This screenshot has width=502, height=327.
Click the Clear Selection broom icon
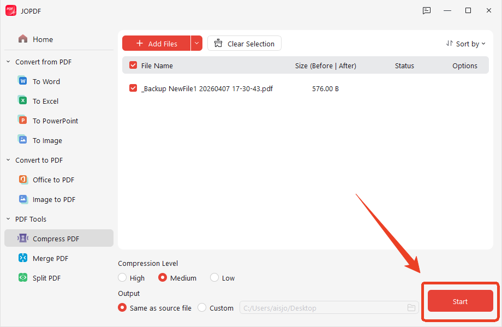coord(218,43)
